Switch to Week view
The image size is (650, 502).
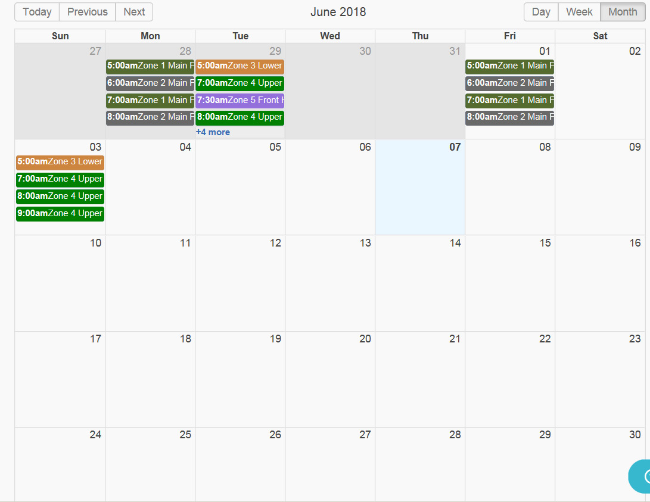point(579,12)
